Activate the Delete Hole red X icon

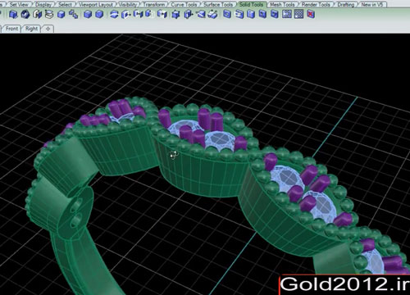click(311, 14)
